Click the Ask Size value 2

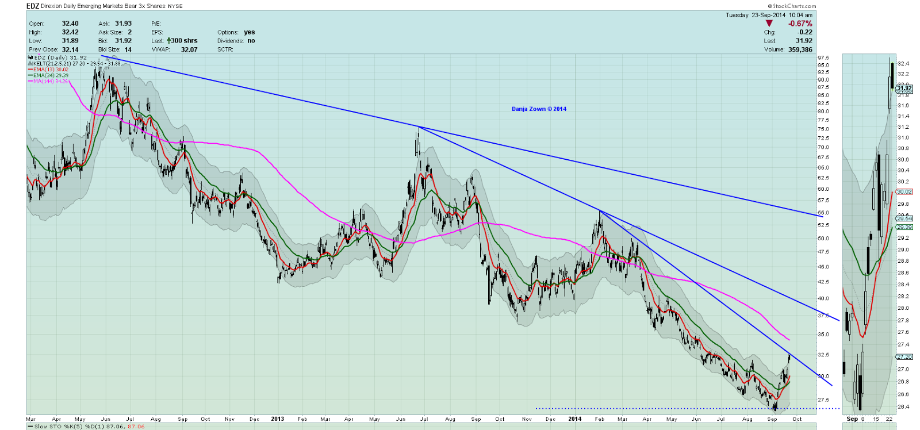pos(129,32)
